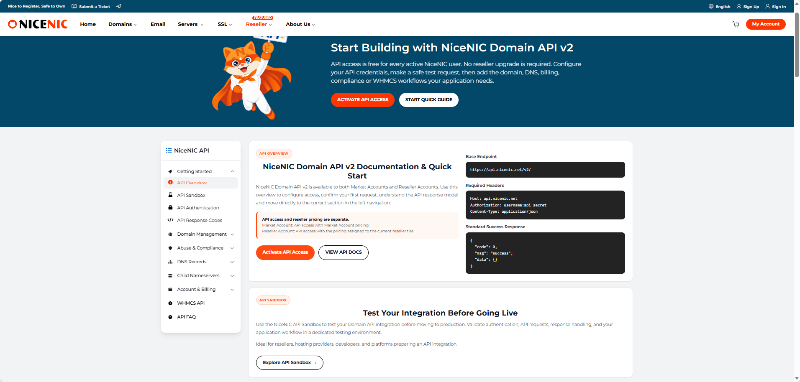Click the lock icon for API Authentication
The height and width of the screenshot is (382, 800).
point(170,208)
